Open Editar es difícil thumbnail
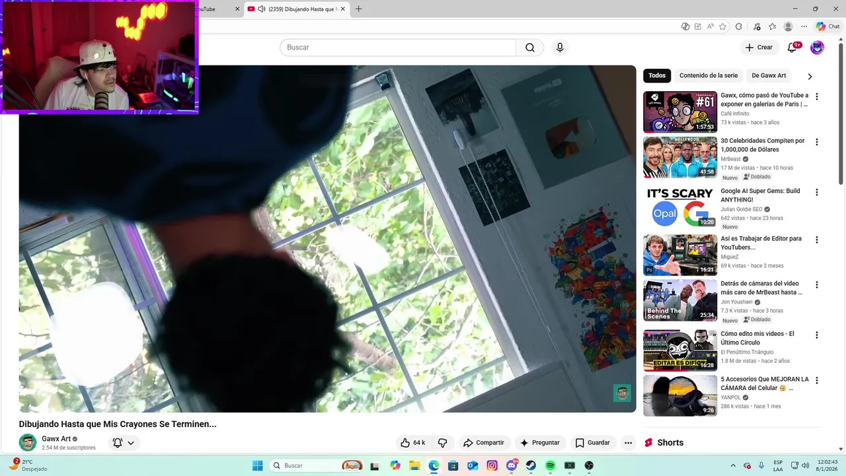 [x=680, y=350]
